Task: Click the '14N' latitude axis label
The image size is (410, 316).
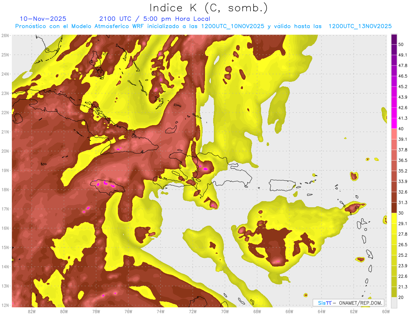Action: [x=5, y=267]
